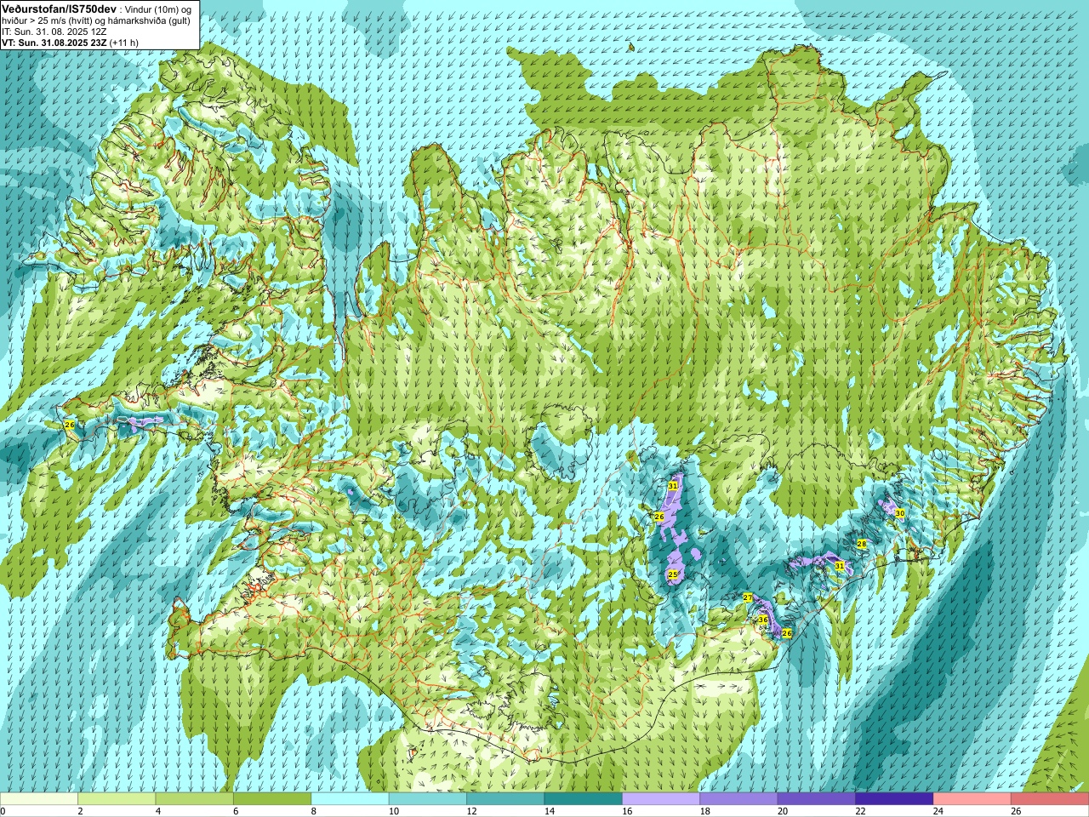Viewport: 1089px width, 817px height.
Task: Click the pale cyan 8–10 m/s legend swatch
Action: coord(350,799)
